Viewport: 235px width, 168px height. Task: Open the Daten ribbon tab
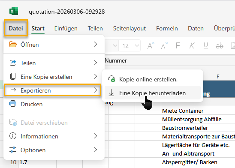coord(196,28)
